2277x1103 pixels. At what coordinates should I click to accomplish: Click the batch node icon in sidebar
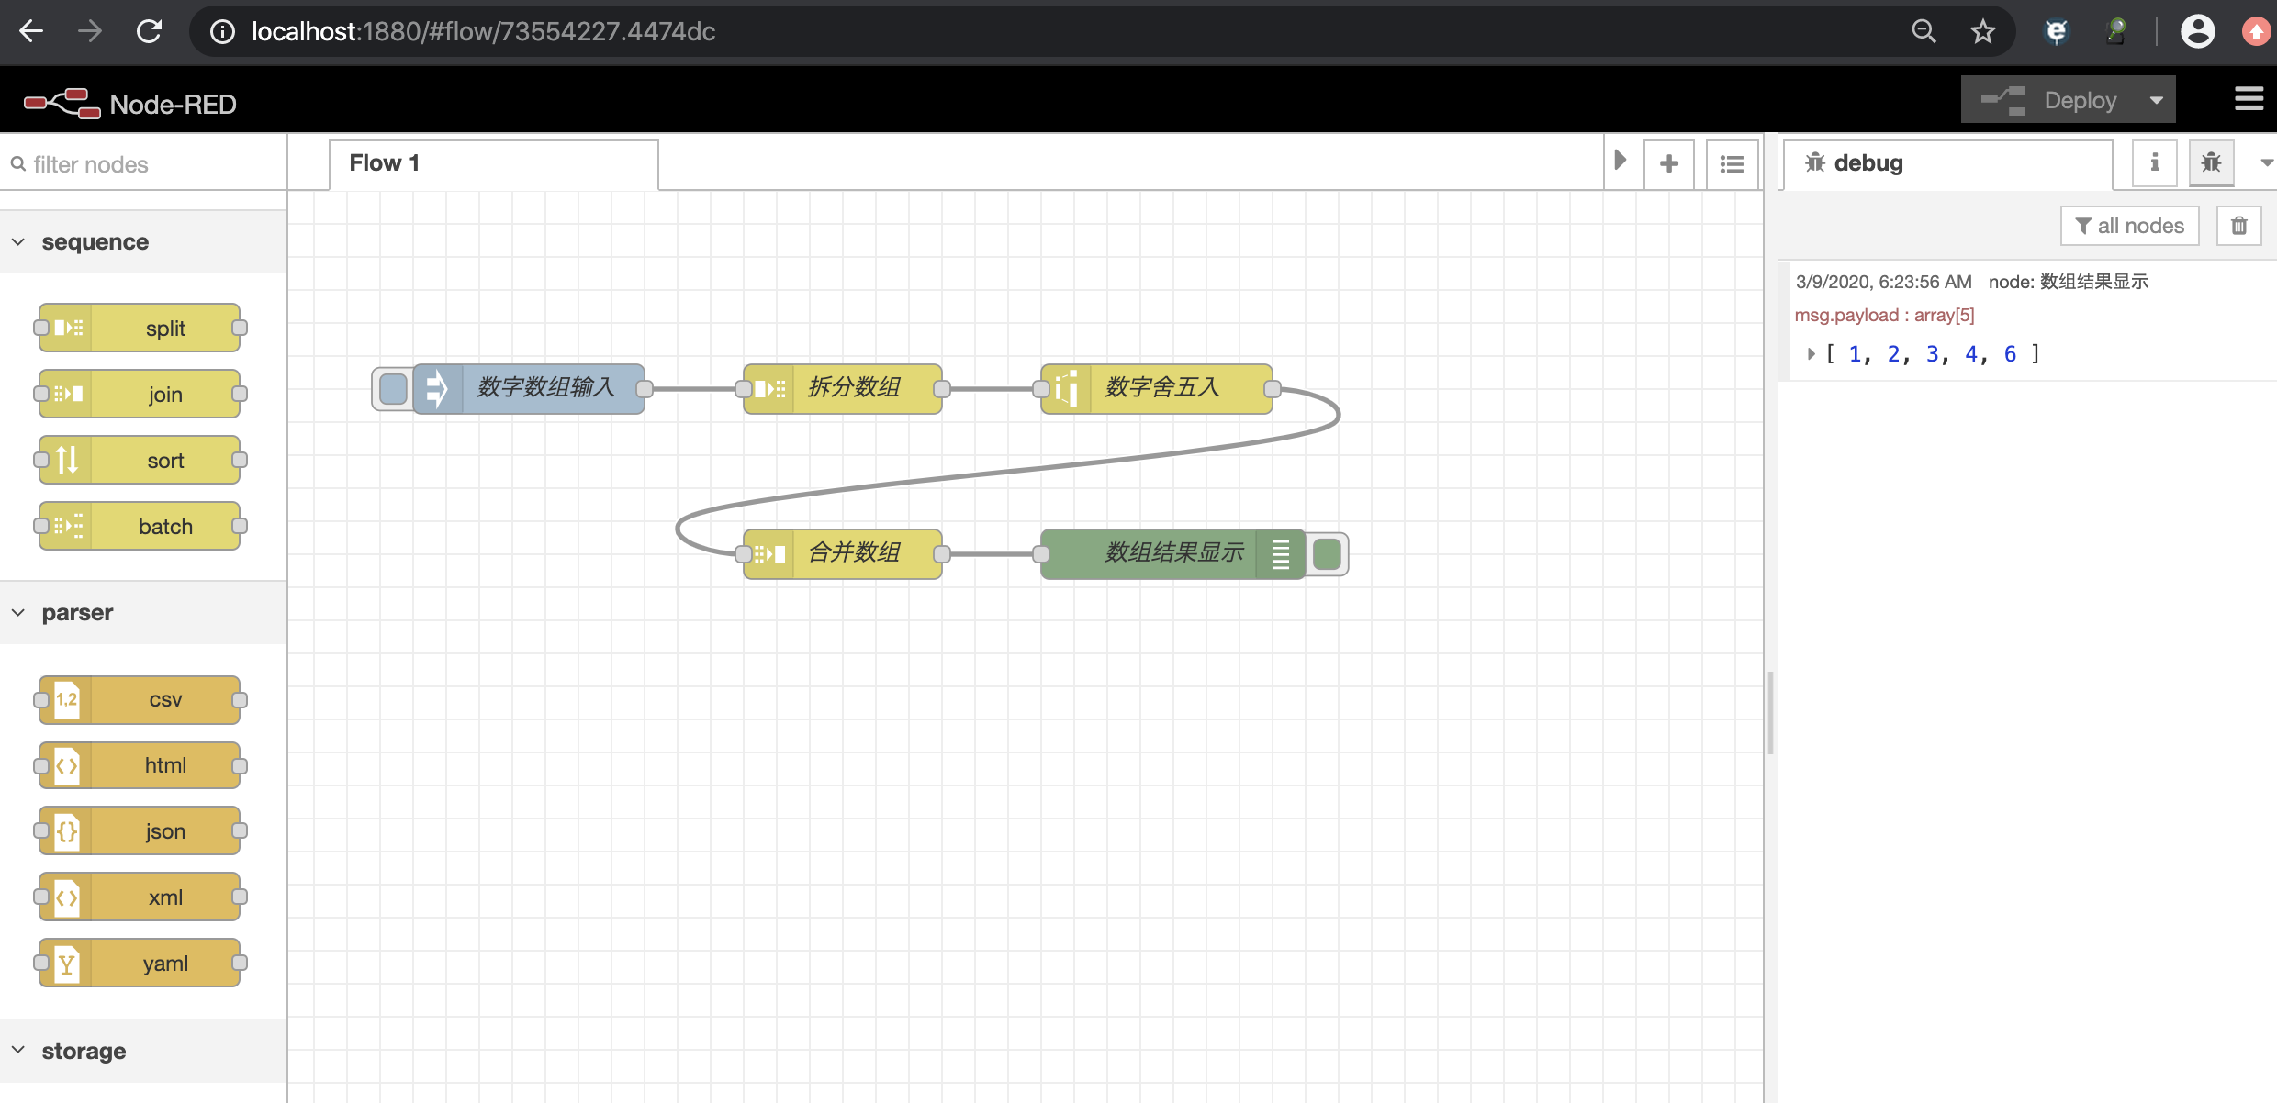pos(65,527)
